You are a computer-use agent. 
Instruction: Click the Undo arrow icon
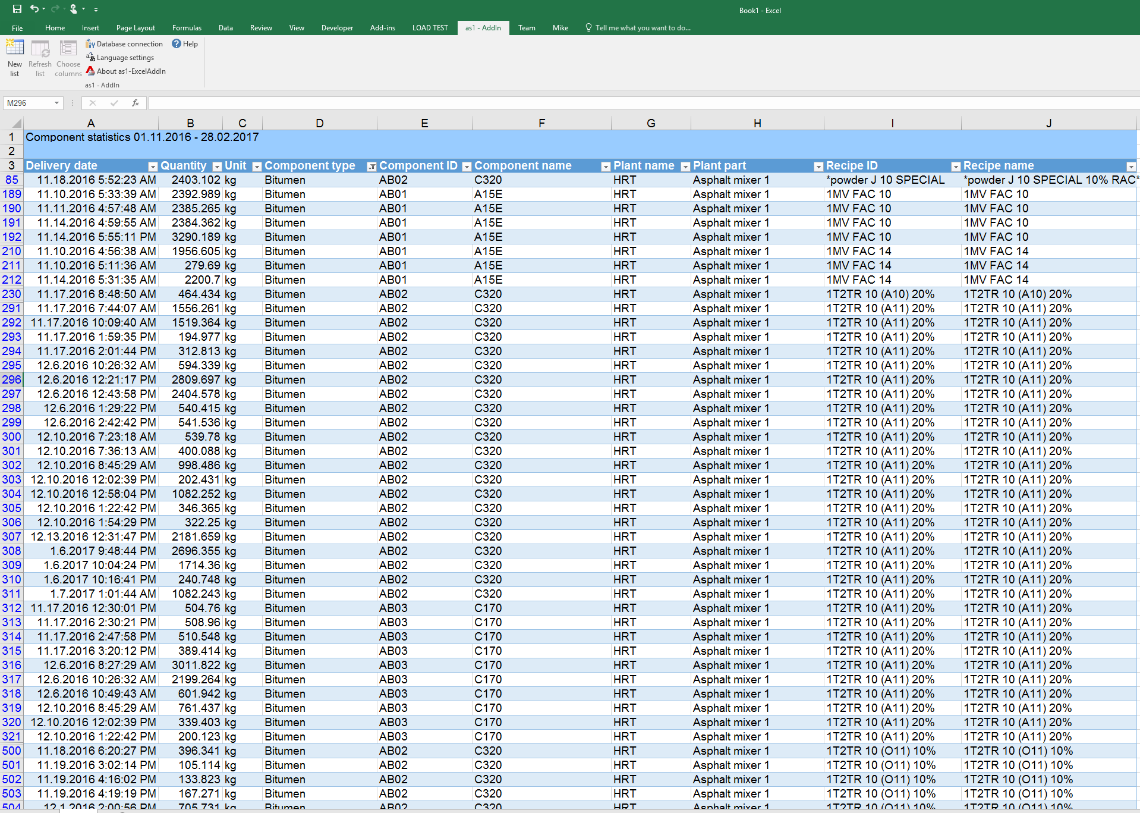click(34, 9)
